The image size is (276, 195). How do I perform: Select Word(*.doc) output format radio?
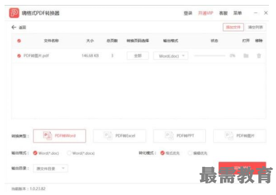click(x=35, y=153)
